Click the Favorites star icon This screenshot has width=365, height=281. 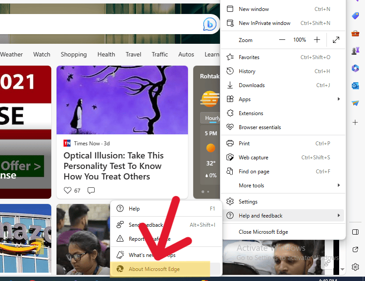(230, 57)
